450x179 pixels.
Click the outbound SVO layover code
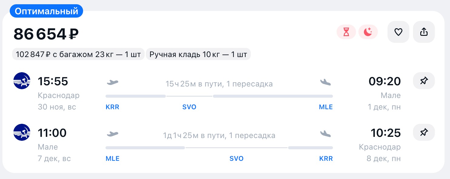click(x=189, y=107)
